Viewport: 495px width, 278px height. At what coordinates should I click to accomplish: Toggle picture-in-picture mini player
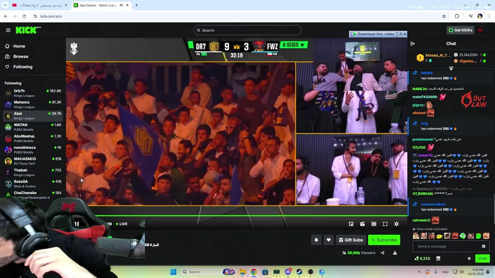351,224
